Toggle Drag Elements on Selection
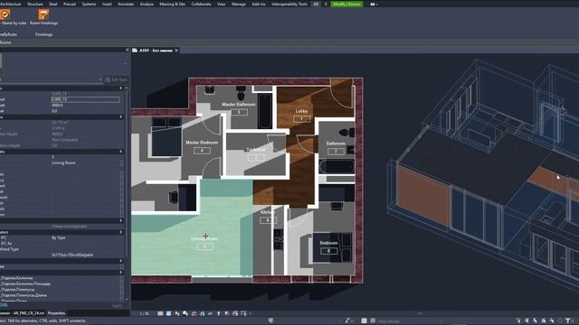The height and width of the screenshot is (325, 579). coord(552,321)
